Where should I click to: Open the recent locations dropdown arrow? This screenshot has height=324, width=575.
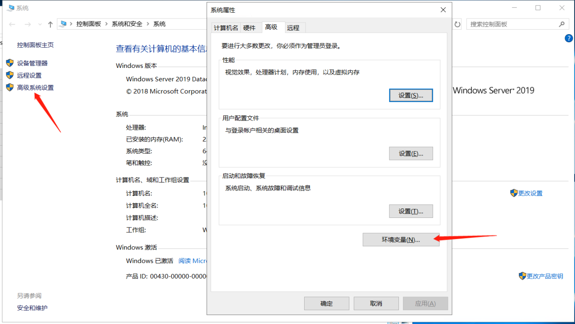click(40, 24)
